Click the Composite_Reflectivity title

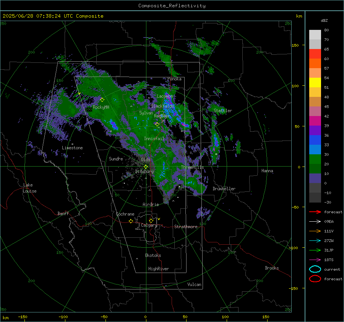click(x=172, y=6)
